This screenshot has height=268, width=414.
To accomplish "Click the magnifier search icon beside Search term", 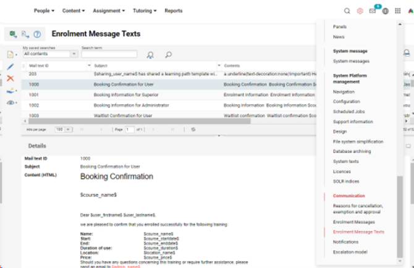I will [x=167, y=55].
